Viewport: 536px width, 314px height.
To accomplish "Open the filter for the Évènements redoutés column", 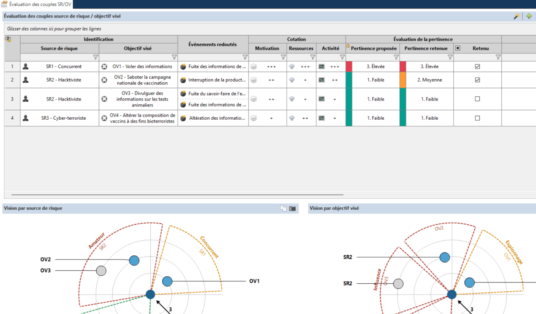I will pyautogui.click(x=245, y=58).
